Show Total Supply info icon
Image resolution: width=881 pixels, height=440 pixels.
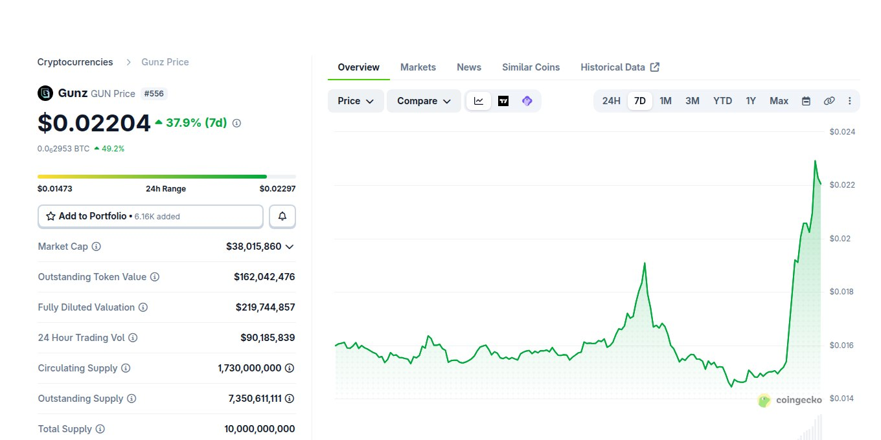pos(100,429)
